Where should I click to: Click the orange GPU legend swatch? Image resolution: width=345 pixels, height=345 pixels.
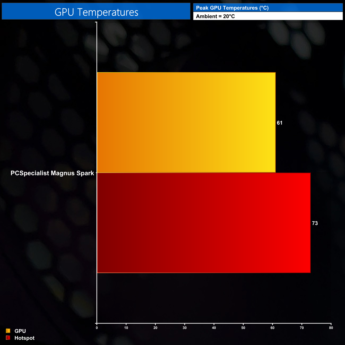pyautogui.click(x=8, y=331)
